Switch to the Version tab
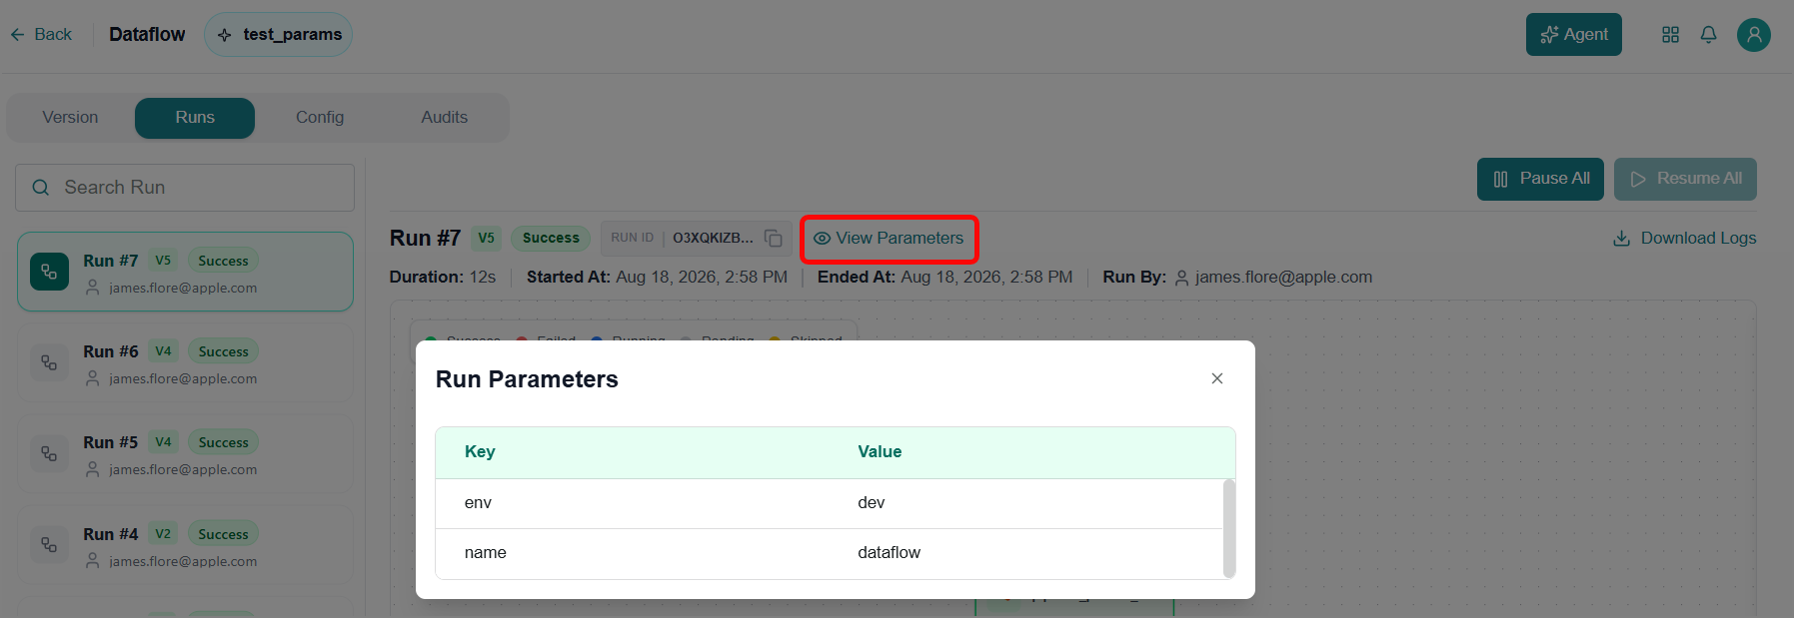The height and width of the screenshot is (618, 1794). 70,118
